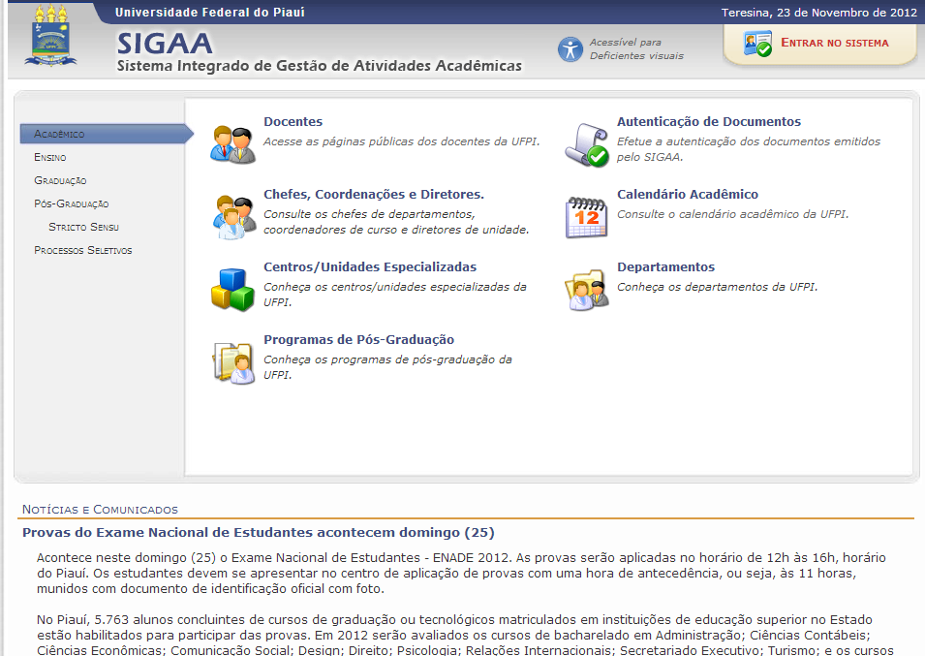
Task: Select Stricto Sensu in sidebar
Action: [x=83, y=227]
